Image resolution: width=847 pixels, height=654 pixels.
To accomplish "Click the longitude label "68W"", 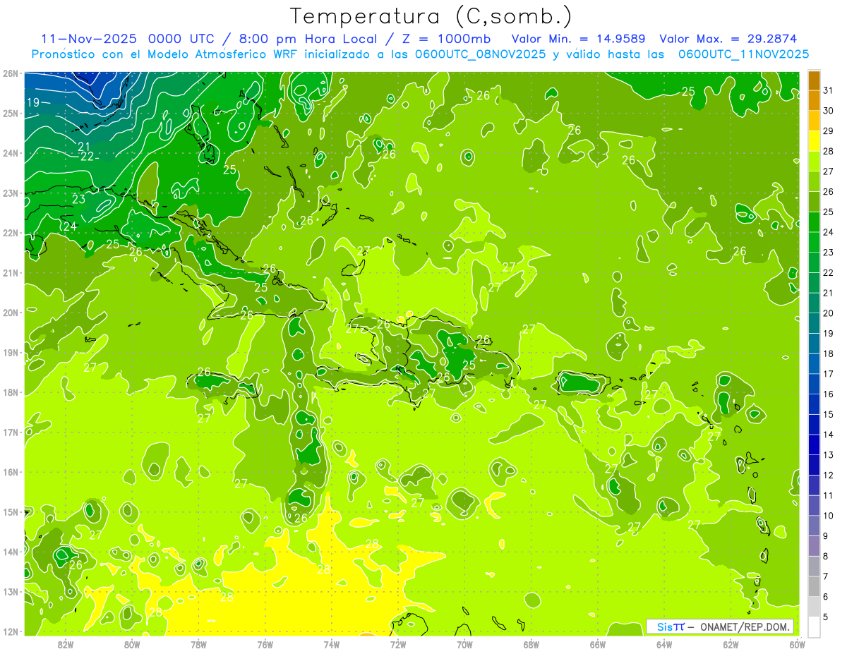I will tap(531, 644).
